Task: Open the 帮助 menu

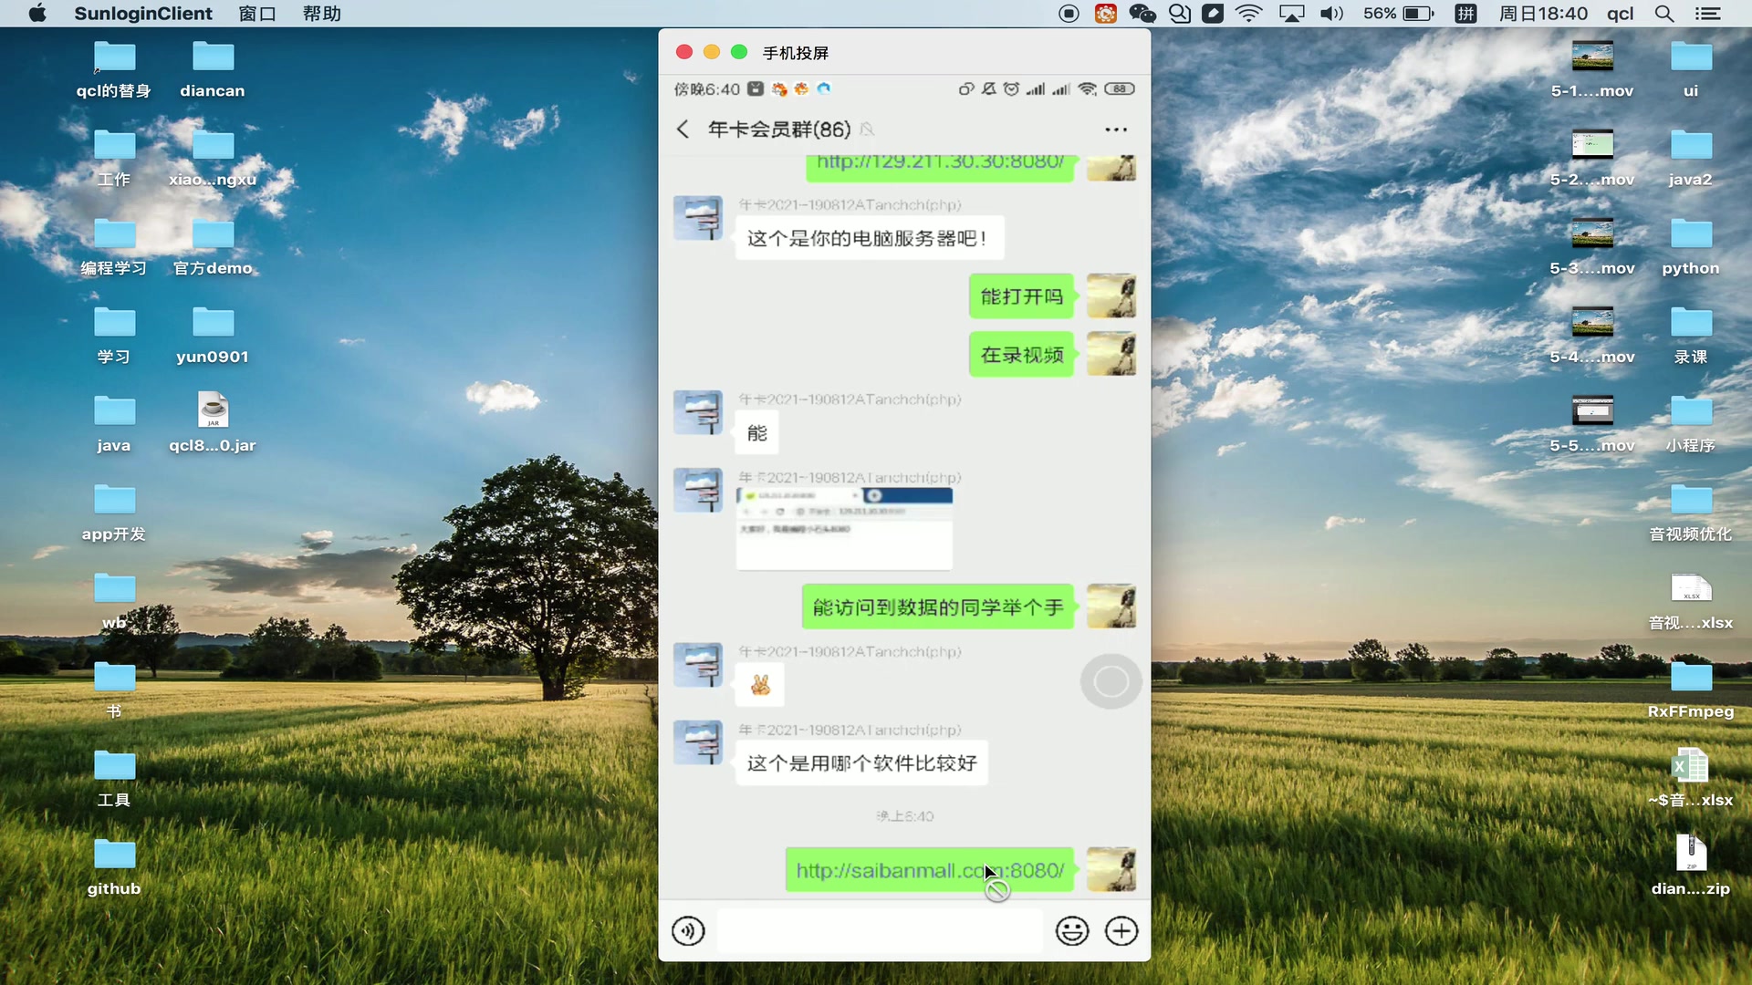Action: click(321, 14)
